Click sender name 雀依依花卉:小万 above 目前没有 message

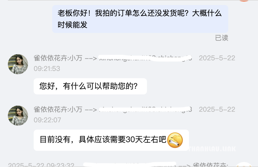[58, 109]
